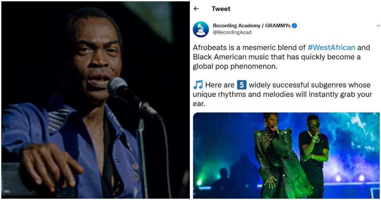381x200 pixels.
Task: Click the 'Black American music' text line
Action: click(x=277, y=57)
